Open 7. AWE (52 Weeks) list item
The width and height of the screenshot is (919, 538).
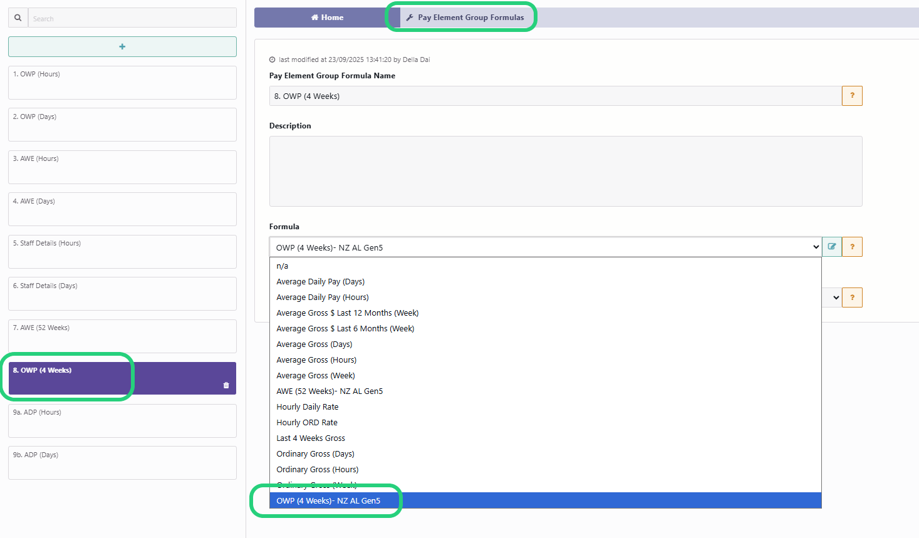(122, 336)
